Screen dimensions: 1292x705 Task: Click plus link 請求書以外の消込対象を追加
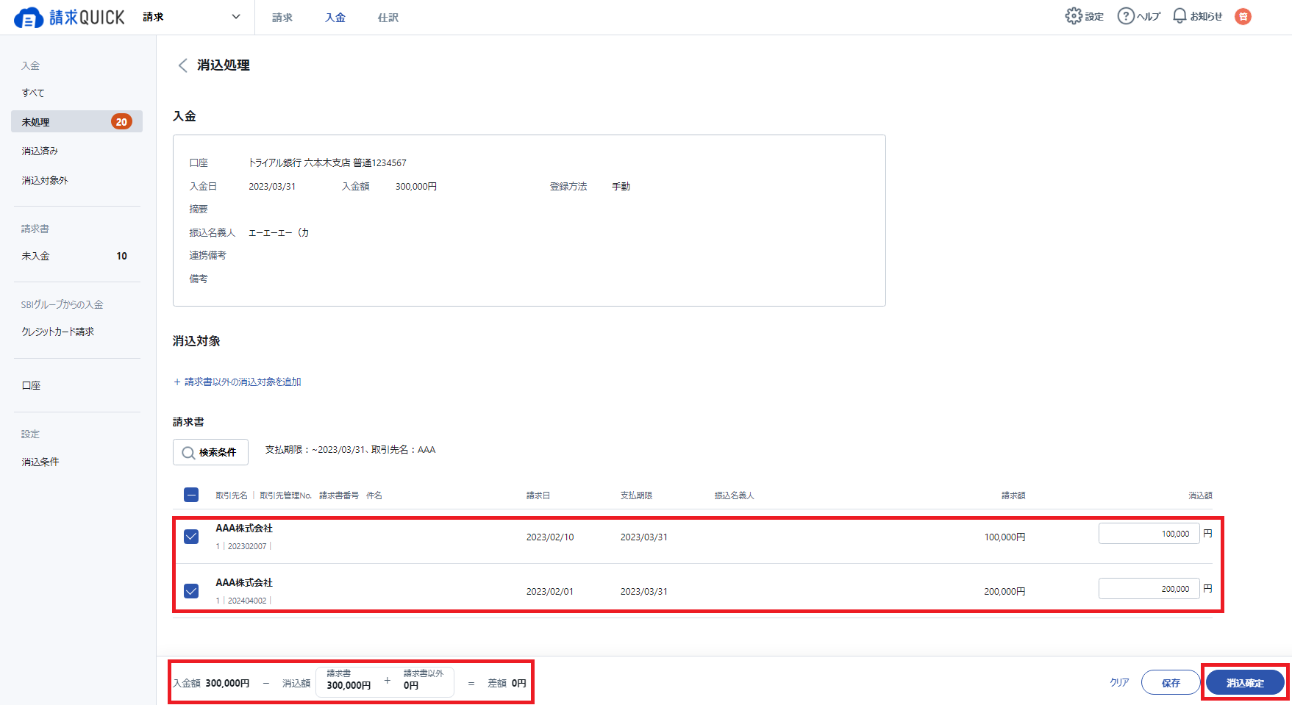238,382
